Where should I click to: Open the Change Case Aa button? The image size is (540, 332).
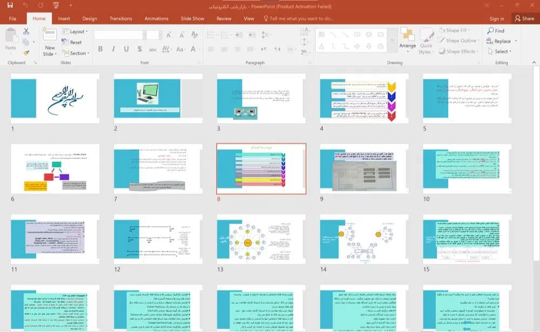pyautogui.click(x=180, y=49)
